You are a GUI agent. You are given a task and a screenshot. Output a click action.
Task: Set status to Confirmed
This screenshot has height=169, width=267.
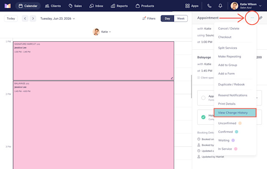tap(225, 132)
